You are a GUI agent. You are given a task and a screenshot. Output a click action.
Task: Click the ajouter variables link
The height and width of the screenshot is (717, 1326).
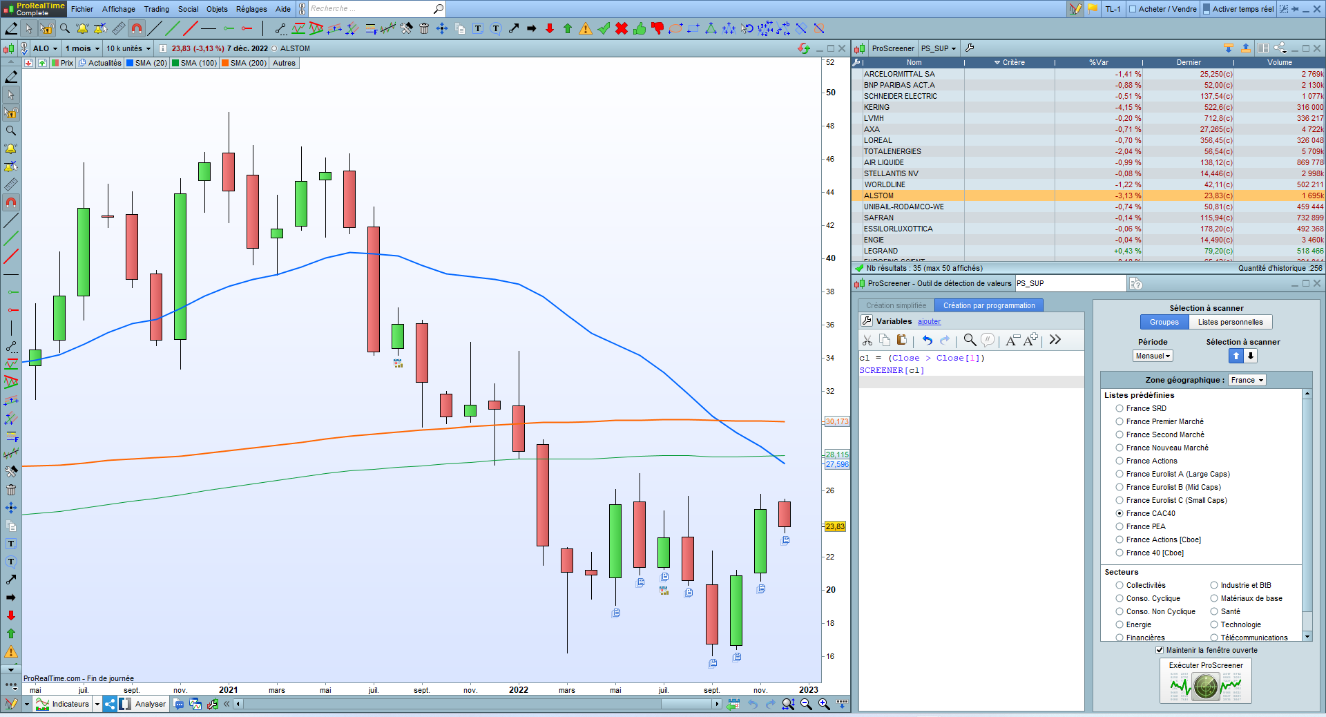coord(929,321)
